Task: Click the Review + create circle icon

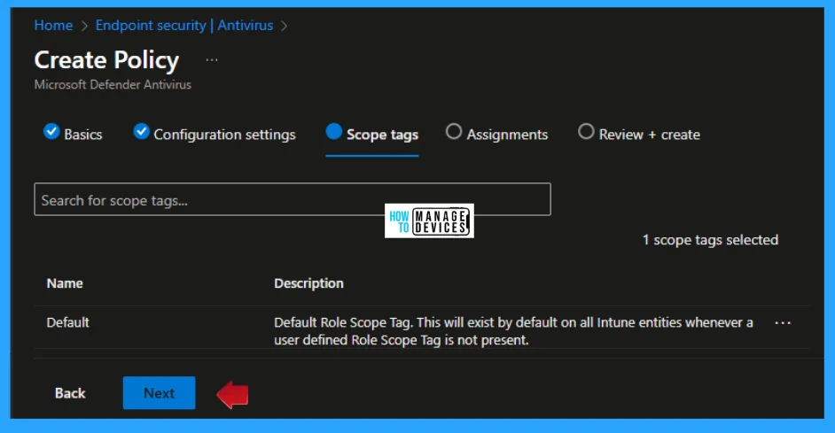Action: 586,131
